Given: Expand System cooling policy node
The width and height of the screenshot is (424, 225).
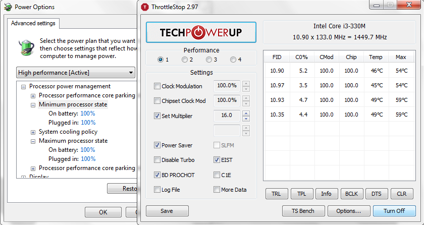Looking at the screenshot, I should pos(33,132).
